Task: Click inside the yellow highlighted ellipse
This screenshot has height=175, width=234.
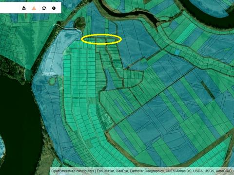Action: tap(101, 39)
